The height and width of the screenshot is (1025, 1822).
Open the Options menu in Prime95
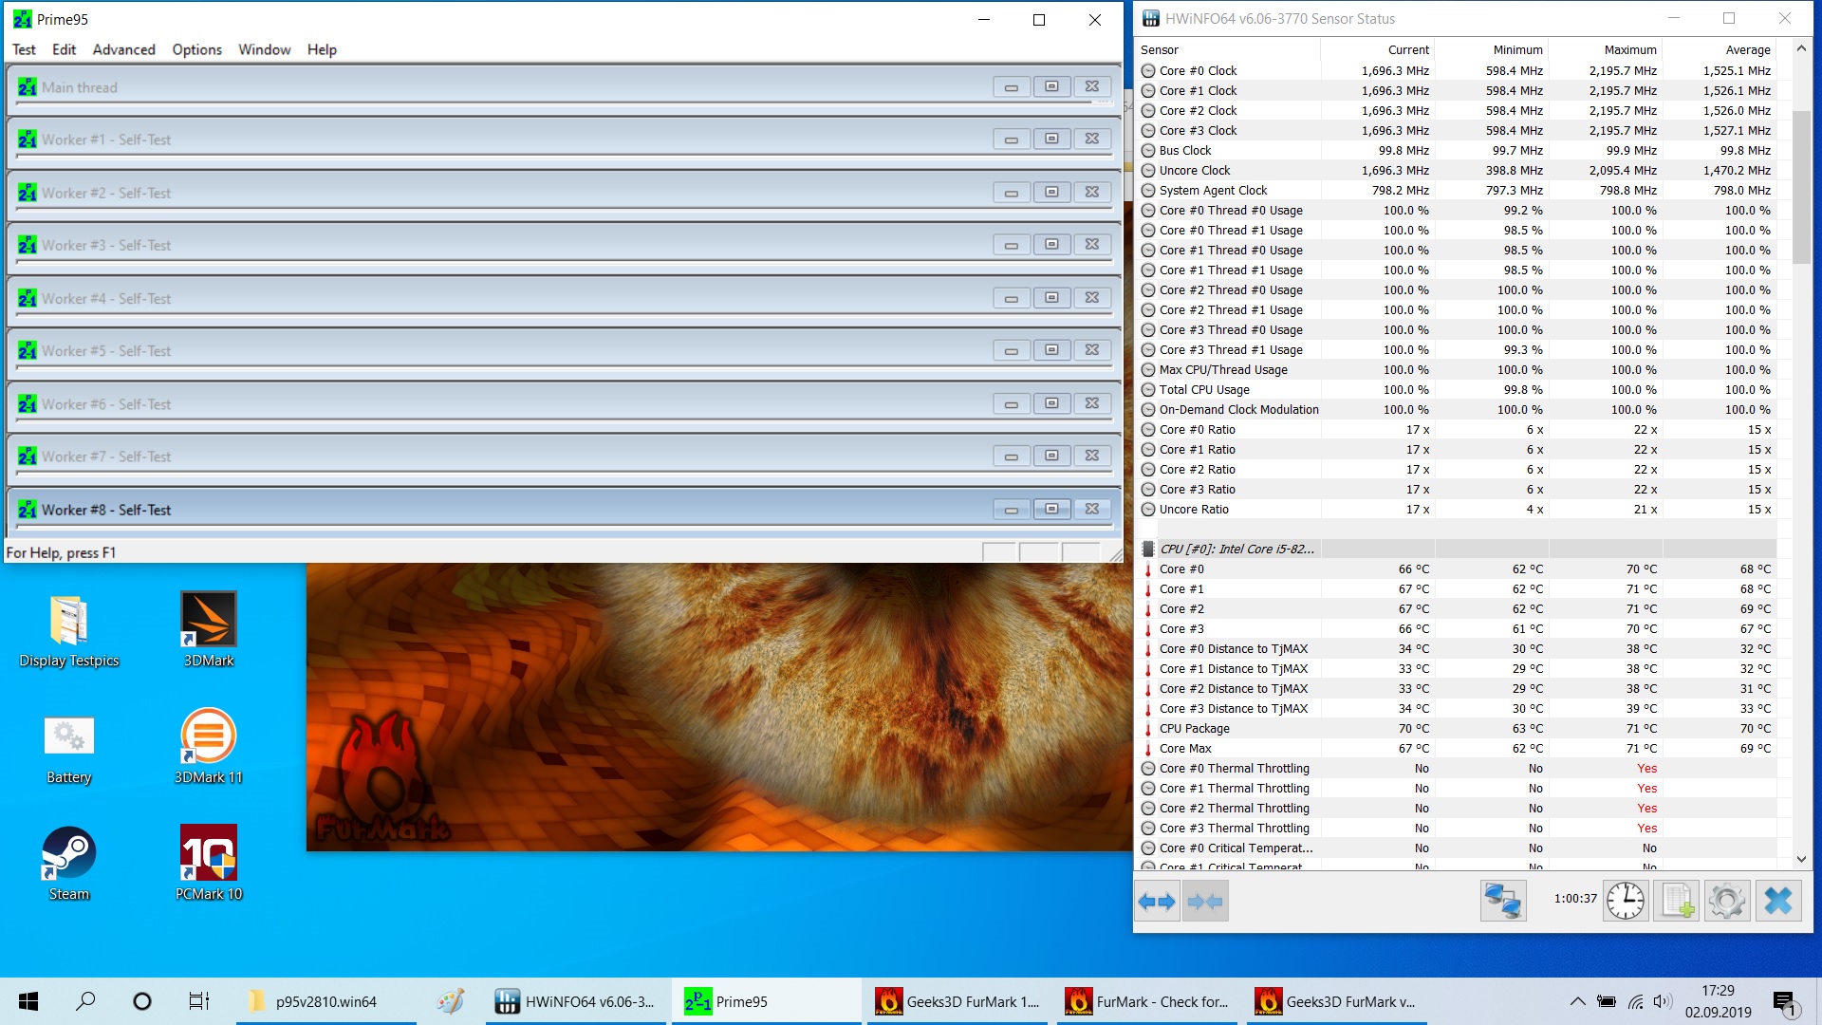196,49
